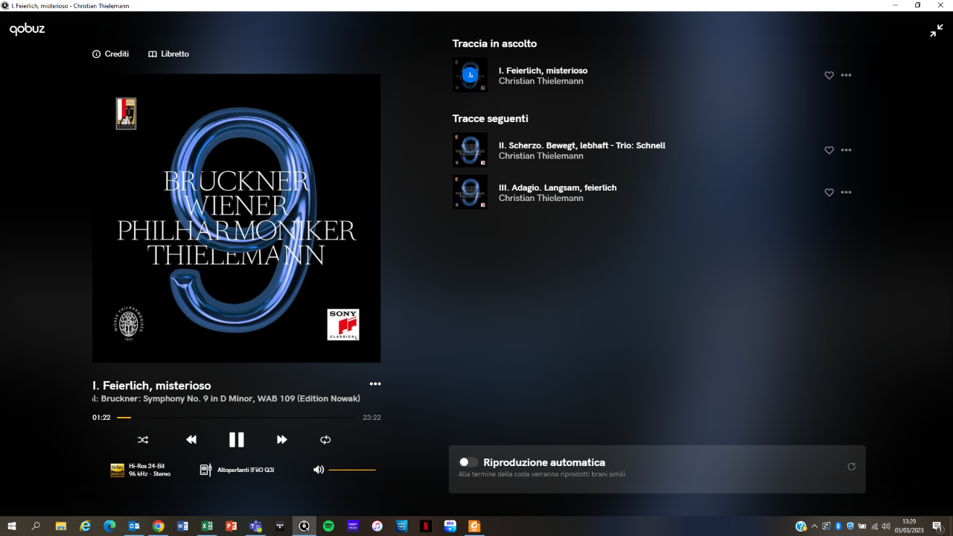Click Hi-Res 24-Bit audio quality indicator
Screen dimensions: 953x536
point(141,470)
